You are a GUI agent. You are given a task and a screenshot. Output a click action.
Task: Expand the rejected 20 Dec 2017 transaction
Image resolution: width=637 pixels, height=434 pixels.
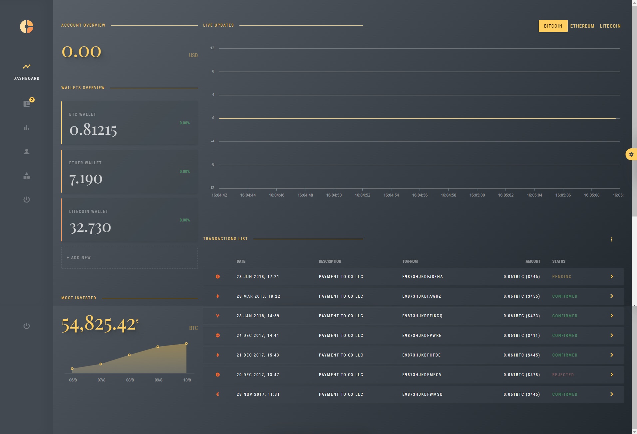click(611, 375)
